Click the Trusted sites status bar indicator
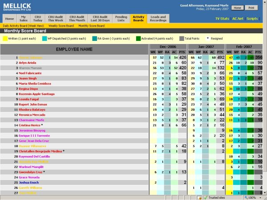Image resolution: width=267 pixels, height=200 pixels. 214,198
